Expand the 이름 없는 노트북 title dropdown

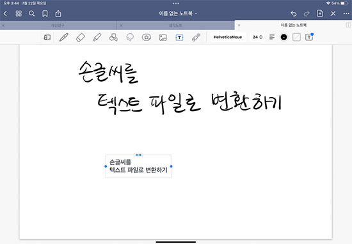(178, 13)
